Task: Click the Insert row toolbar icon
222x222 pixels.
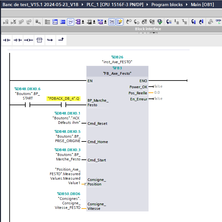Action: click(x=21, y=22)
